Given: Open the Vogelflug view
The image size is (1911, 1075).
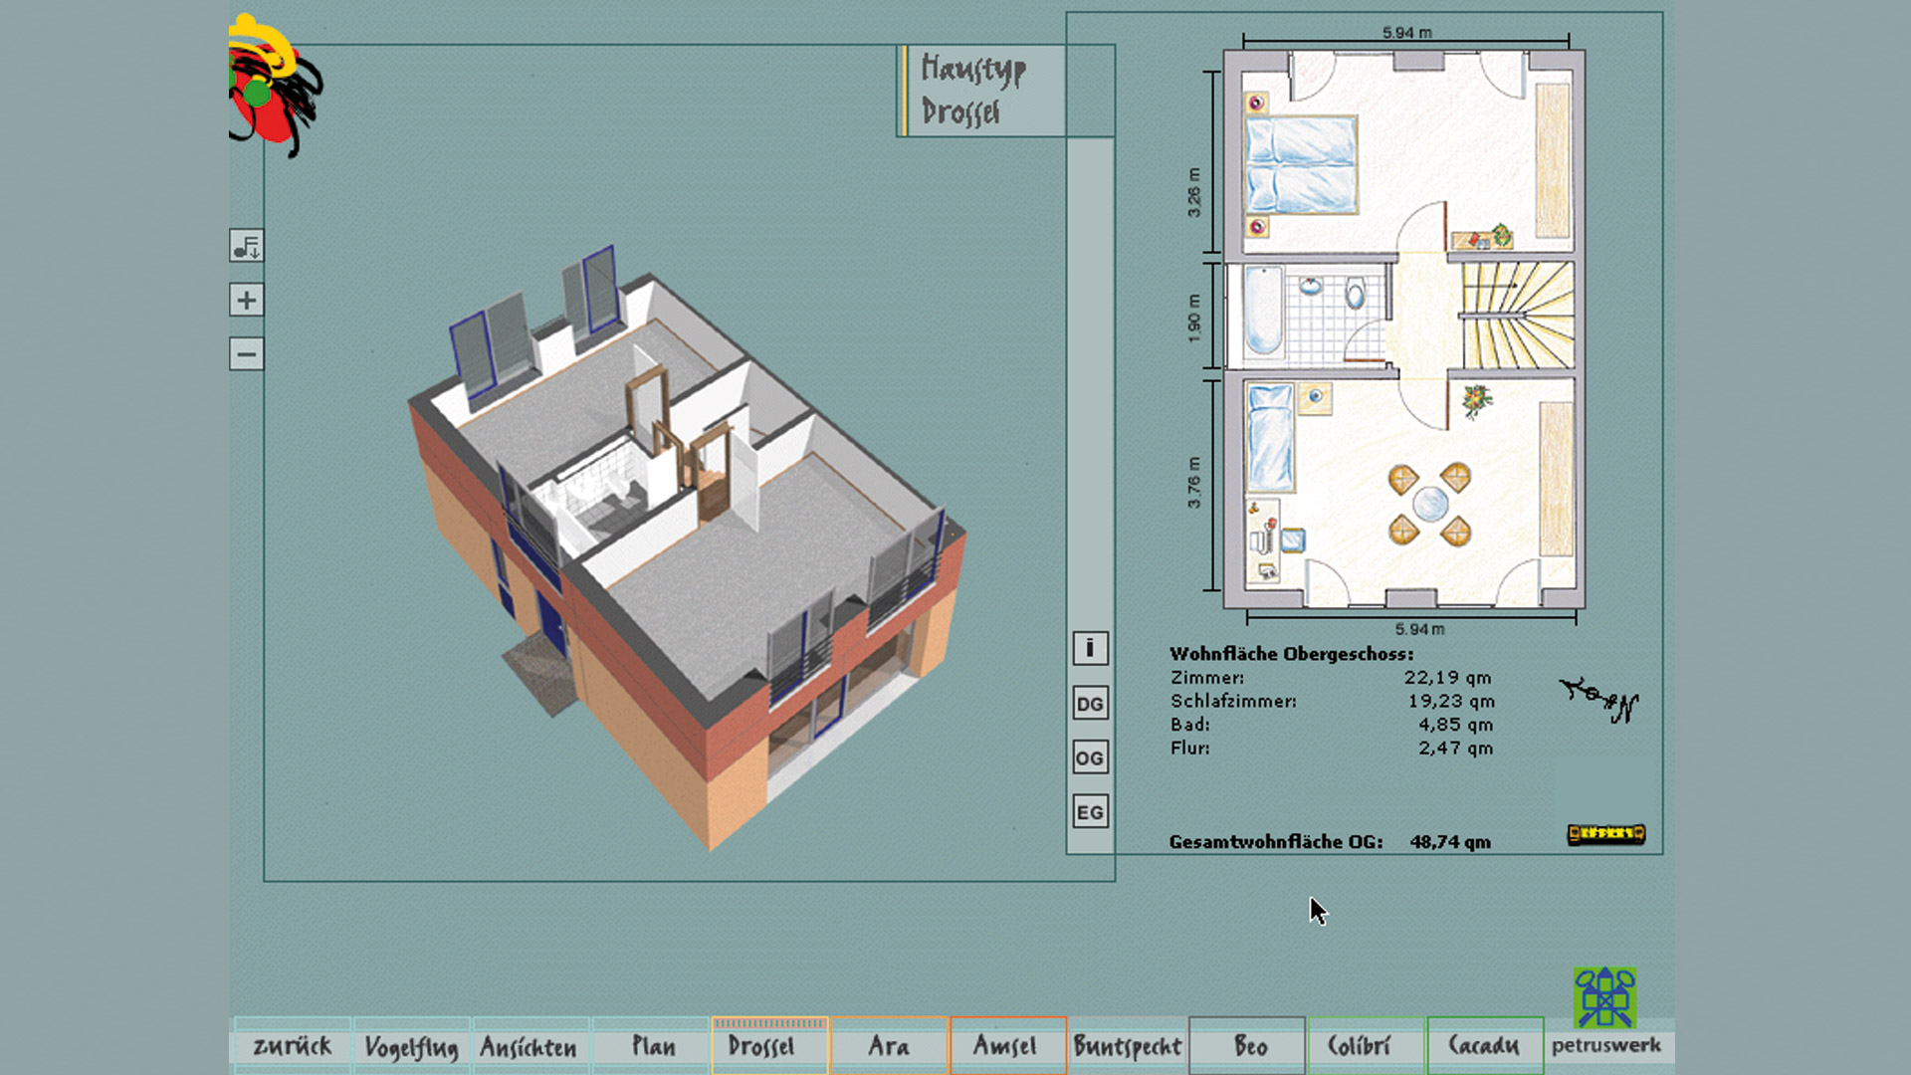Looking at the screenshot, I should click(411, 1046).
